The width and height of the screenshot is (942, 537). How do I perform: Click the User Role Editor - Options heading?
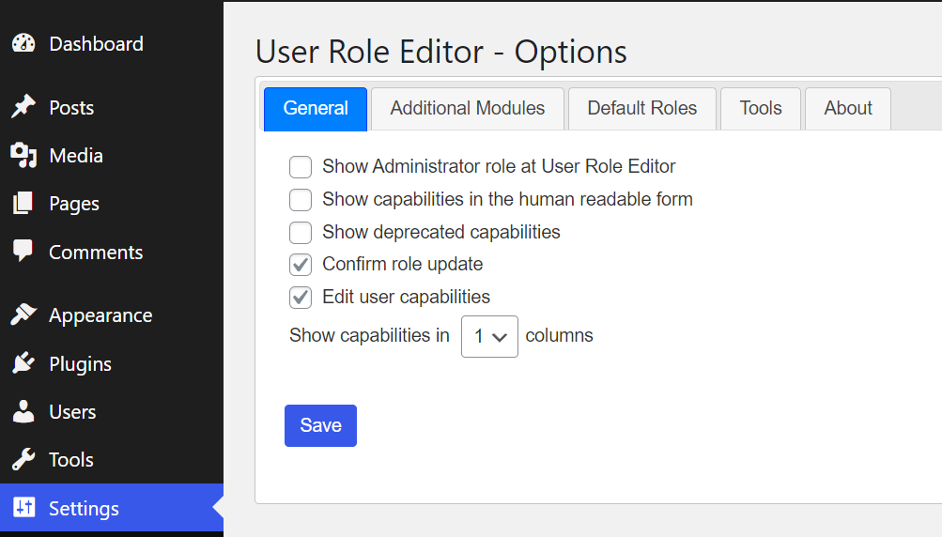(x=441, y=52)
